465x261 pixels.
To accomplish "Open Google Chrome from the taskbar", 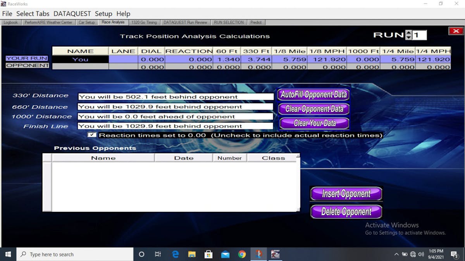I will coord(242,254).
